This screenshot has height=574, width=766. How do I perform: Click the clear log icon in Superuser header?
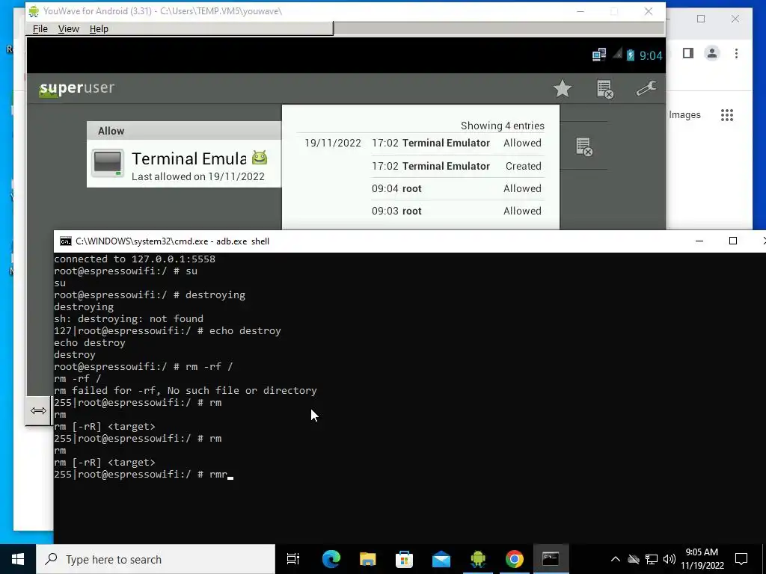click(604, 90)
